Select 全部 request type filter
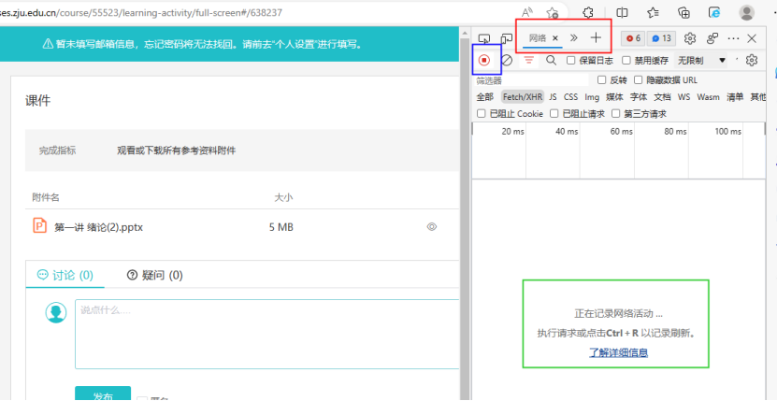This screenshot has width=777, height=401. 485,96
